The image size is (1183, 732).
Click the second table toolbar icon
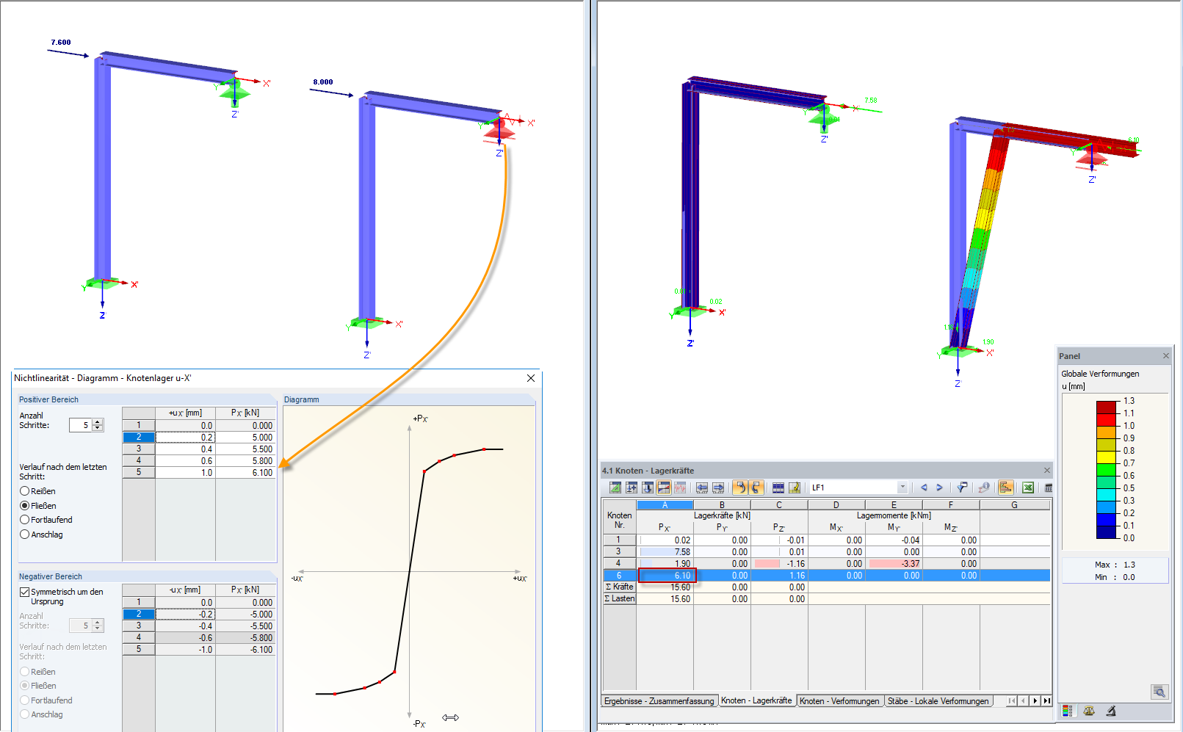(x=632, y=488)
